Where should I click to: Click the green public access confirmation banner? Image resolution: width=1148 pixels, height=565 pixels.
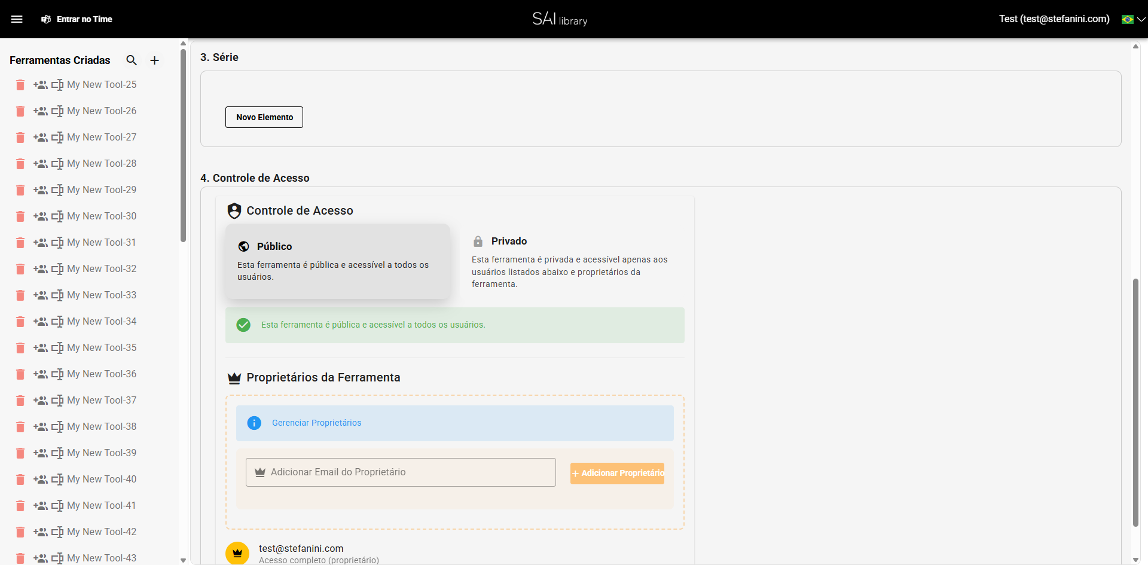[454, 325]
